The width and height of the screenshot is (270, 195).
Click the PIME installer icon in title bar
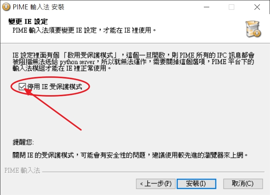click(x=6, y=7)
